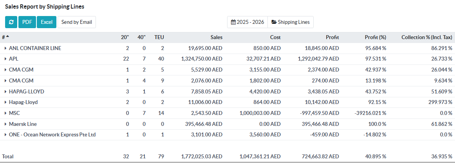455x163 pixels.
Task: Sort by the TEU column header
Action: [x=159, y=38]
